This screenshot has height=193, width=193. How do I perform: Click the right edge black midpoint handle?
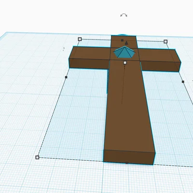pos(183,82)
